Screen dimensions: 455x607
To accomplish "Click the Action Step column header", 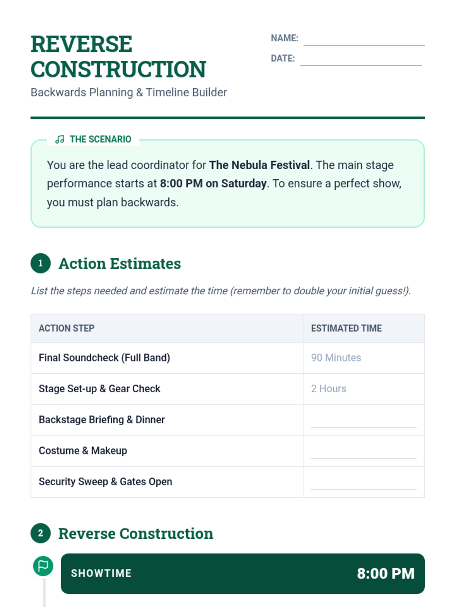I will coord(67,328).
